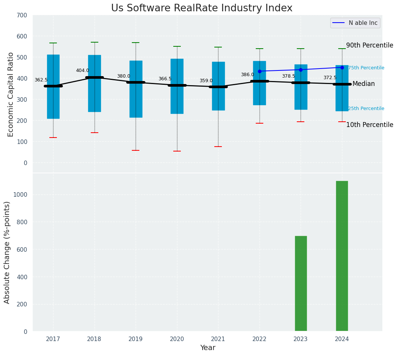Click the blue N able Inc 2022 data point

(260, 72)
